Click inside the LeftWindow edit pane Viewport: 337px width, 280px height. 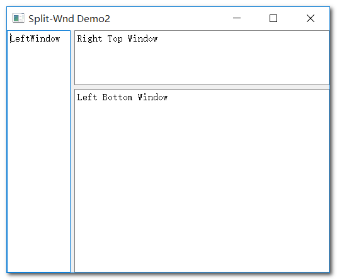point(38,151)
